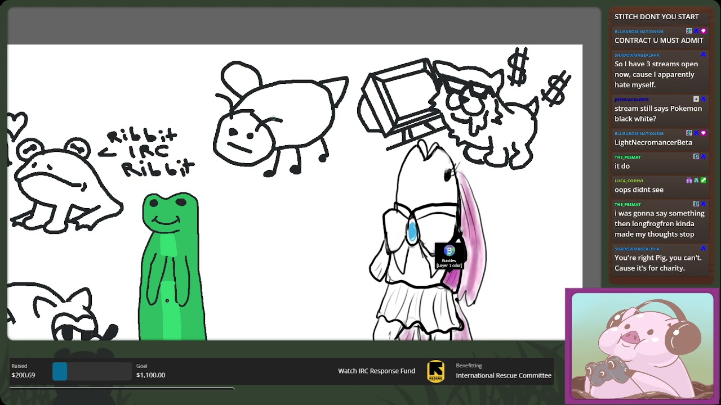Click the 'LightNecromancerBeta' chat message
This screenshot has height=405, width=721.
click(653, 142)
